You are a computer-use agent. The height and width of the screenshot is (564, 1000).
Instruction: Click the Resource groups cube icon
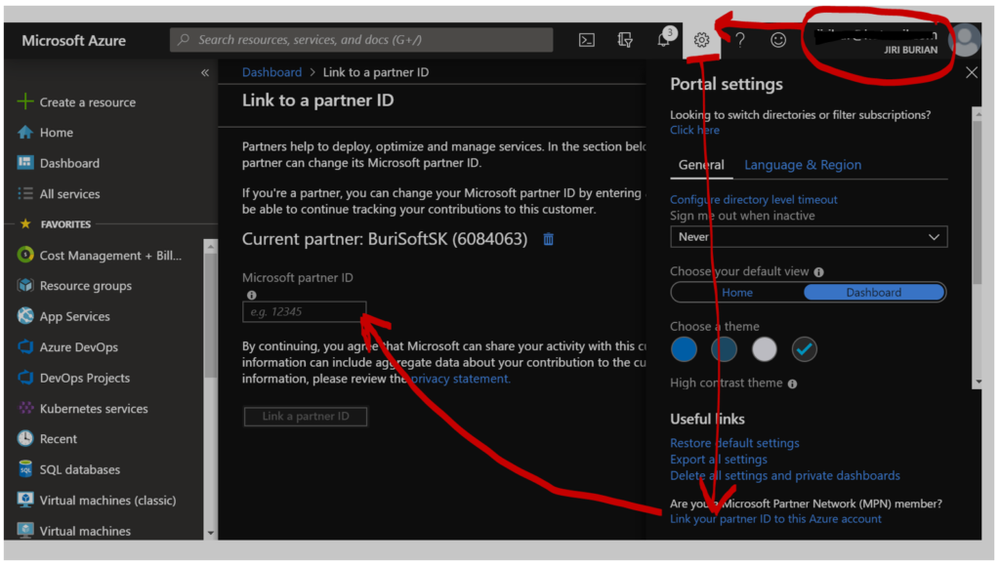[25, 285]
